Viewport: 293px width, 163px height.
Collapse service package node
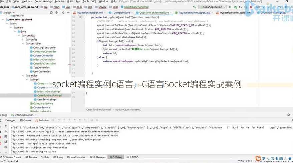(x=23, y=76)
